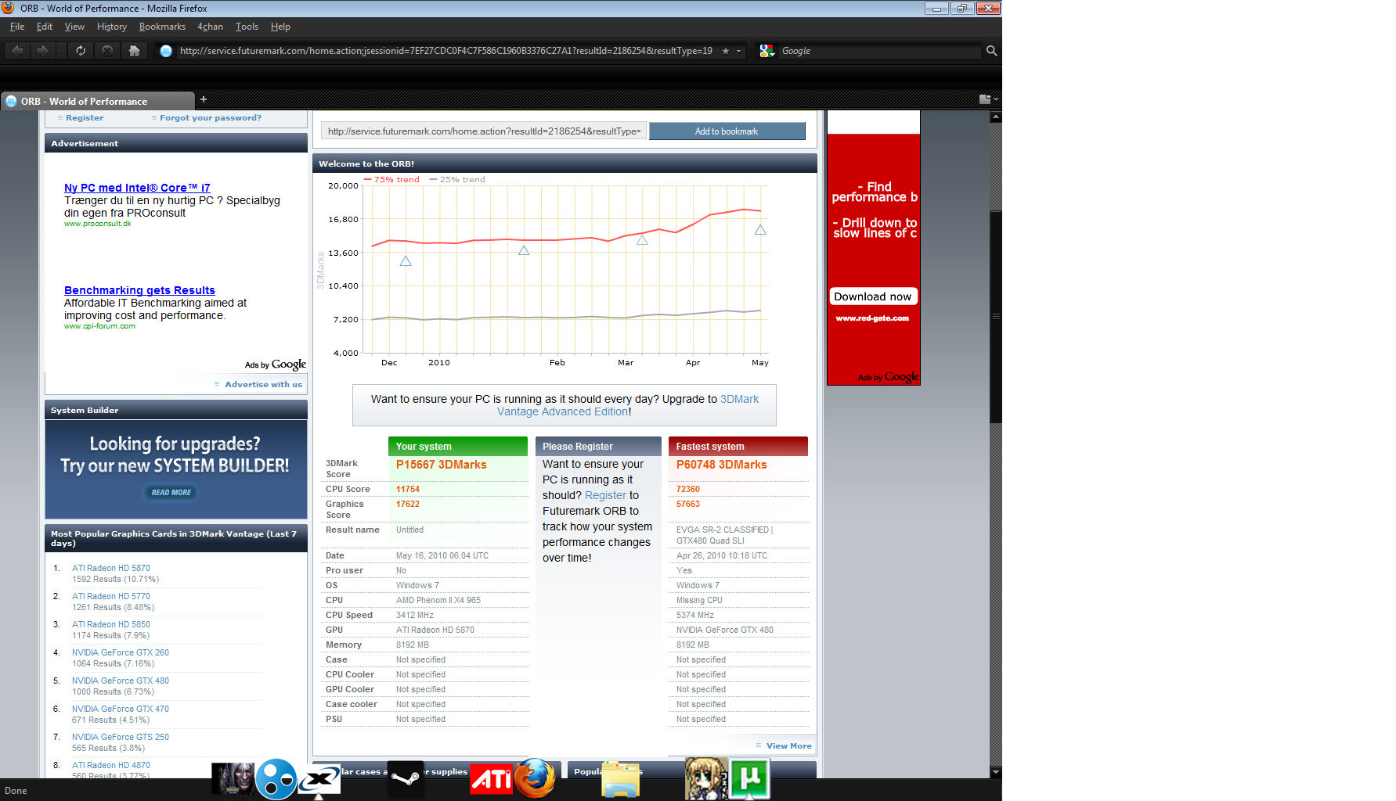Reload the page with the refresh icon
Viewport: 1396px width, 801px height.
click(x=81, y=51)
